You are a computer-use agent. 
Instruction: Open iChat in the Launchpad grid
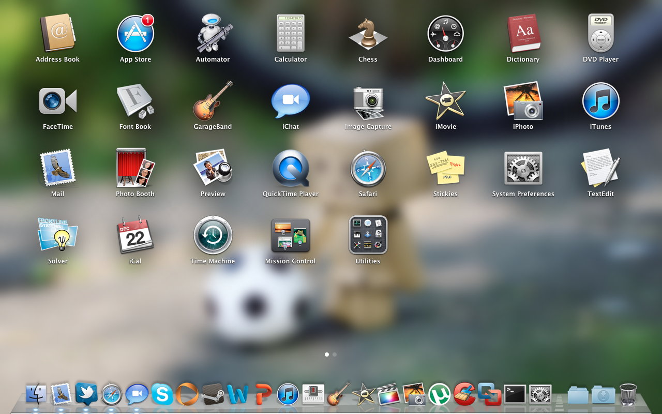pos(291,101)
